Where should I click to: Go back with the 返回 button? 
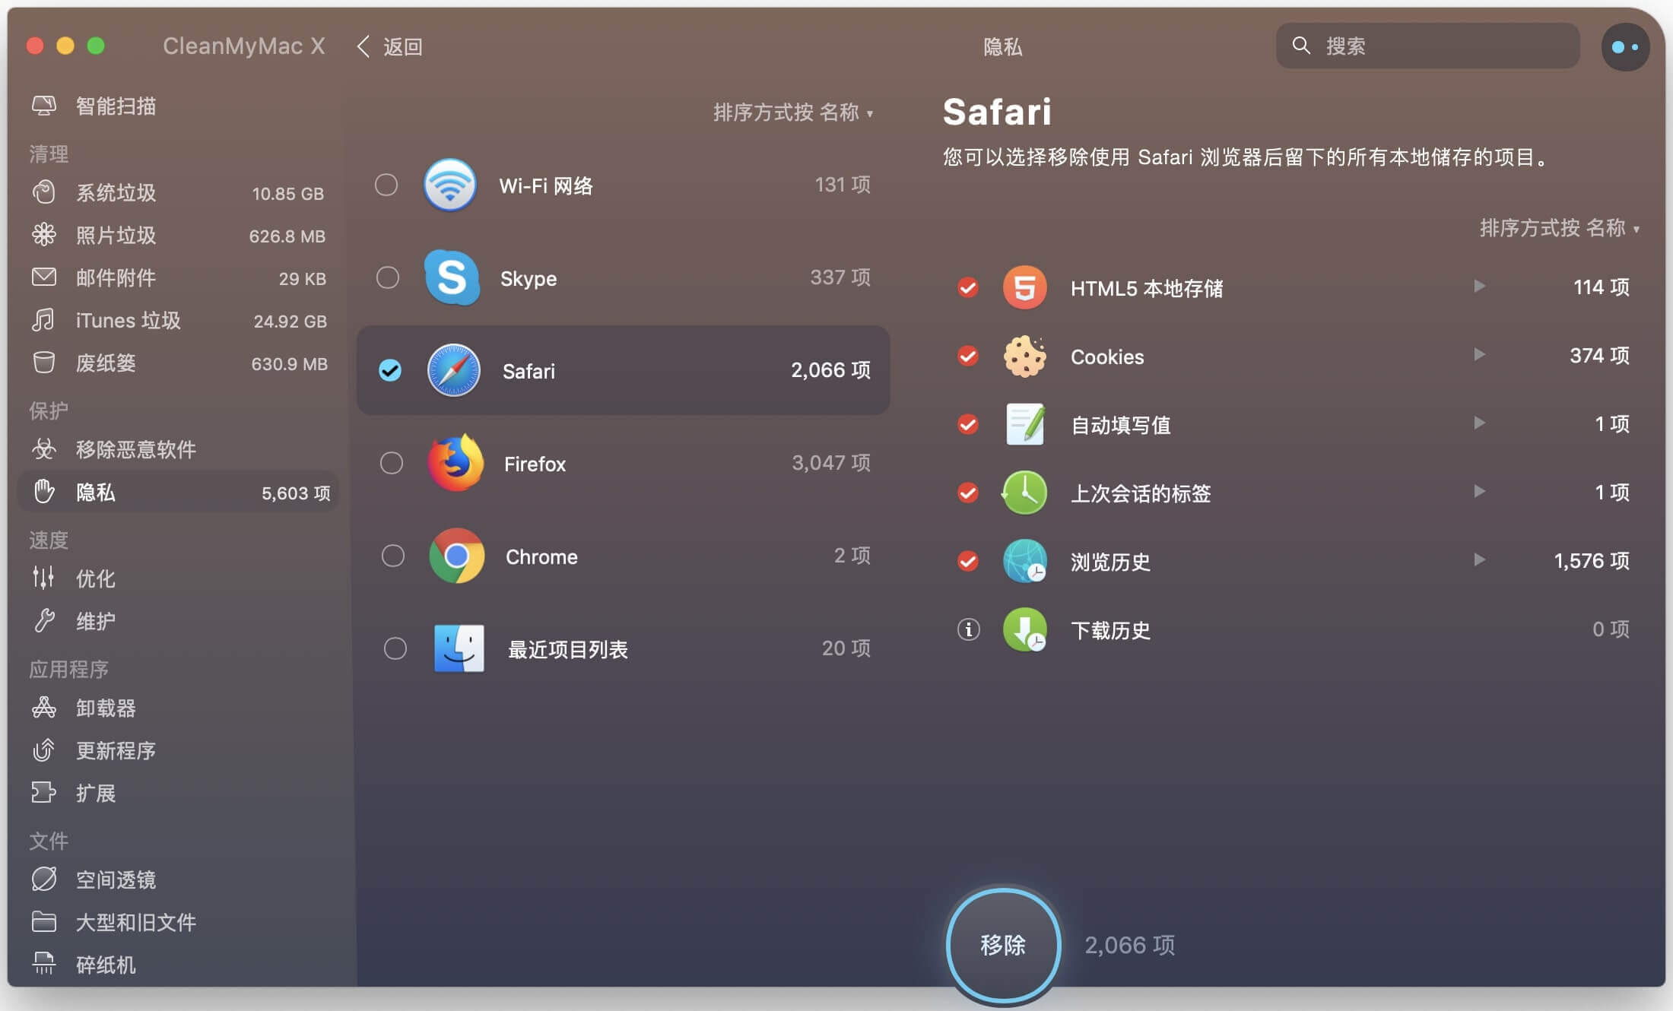(390, 46)
